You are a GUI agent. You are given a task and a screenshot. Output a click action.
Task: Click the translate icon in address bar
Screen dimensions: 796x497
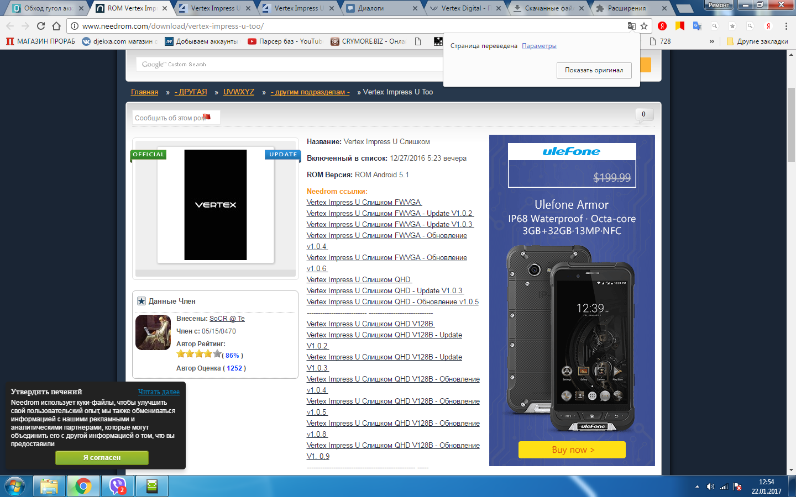pos(631,26)
